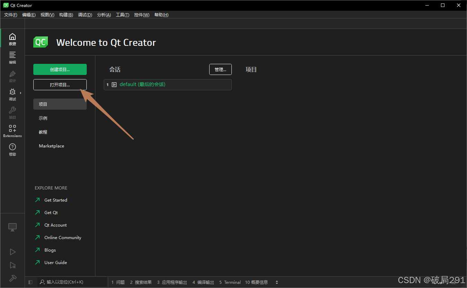This screenshot has width=467, height=288.
Task: Open the 编辑(E) menu
Action: click(29, 15)
